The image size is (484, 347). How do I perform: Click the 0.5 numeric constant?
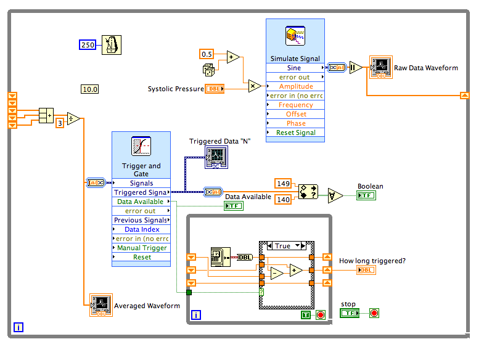tap(207, 54)
